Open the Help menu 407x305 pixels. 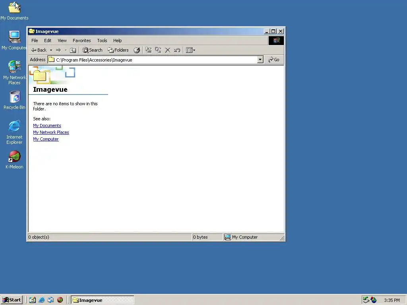tap(117, 41)
